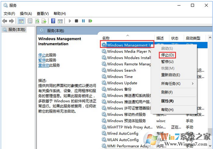The image size is (213, 149).
Task: Click the Export list toolbar icon
Action: [44, 21]
